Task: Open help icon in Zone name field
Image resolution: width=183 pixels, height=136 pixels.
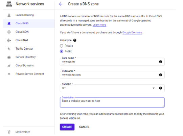Action: point(160,62)
